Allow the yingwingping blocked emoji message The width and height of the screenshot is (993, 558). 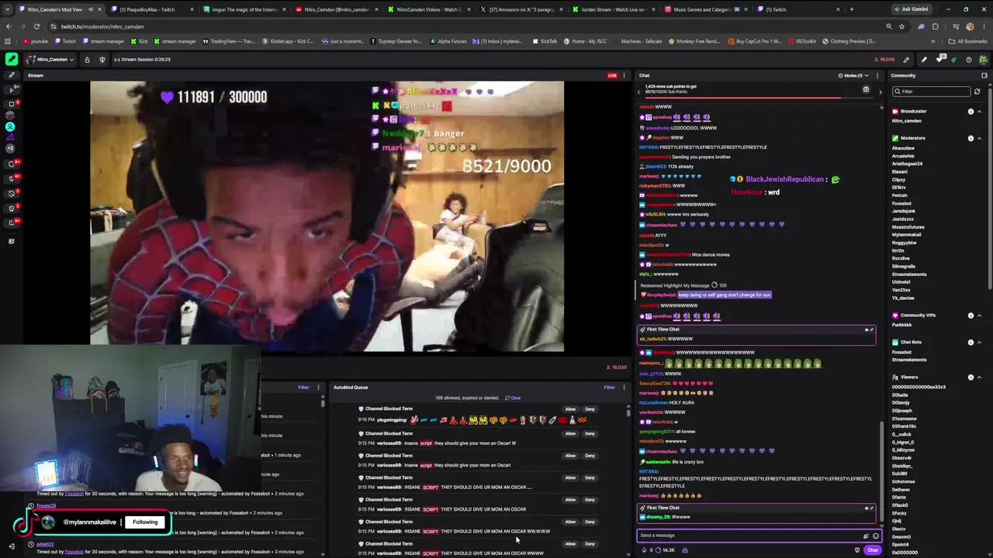coord(570,410)
